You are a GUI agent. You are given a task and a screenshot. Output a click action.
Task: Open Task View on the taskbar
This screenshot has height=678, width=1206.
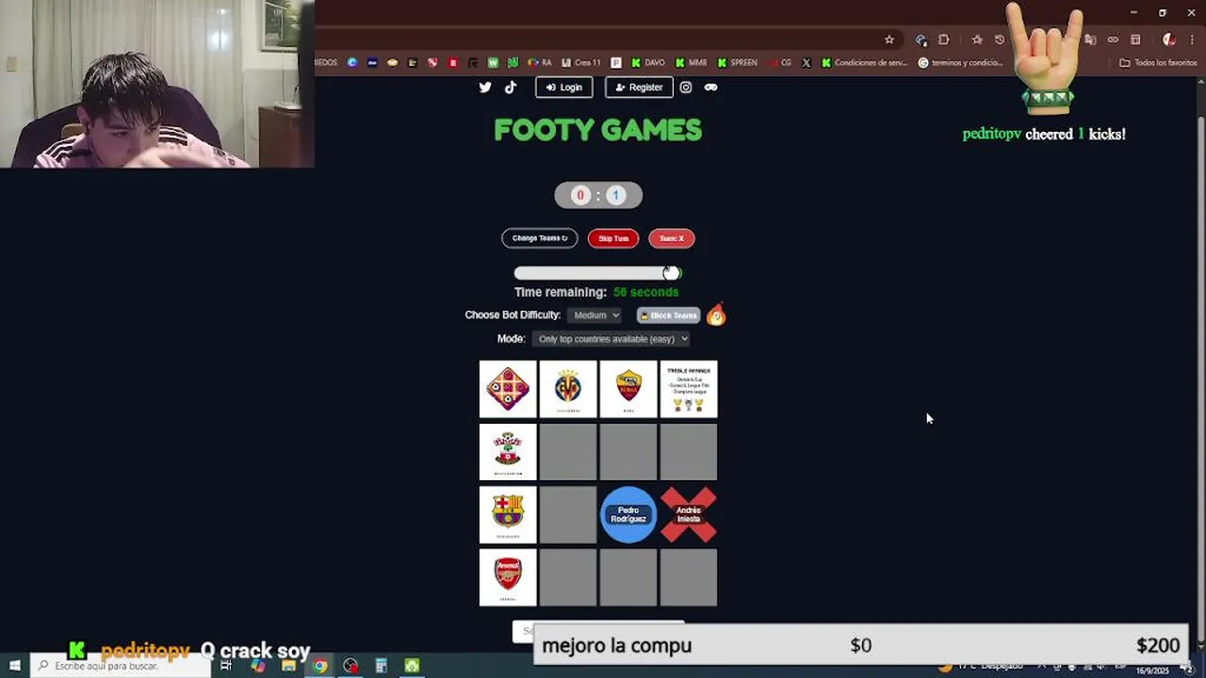[x=226, y=666]
